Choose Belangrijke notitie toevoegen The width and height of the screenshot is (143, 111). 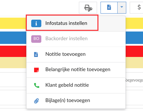click(x=76, y=70)
